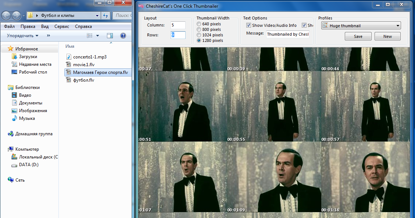
Task: Open Локальный диск (C:) drive
Action: tap(38, 157)
